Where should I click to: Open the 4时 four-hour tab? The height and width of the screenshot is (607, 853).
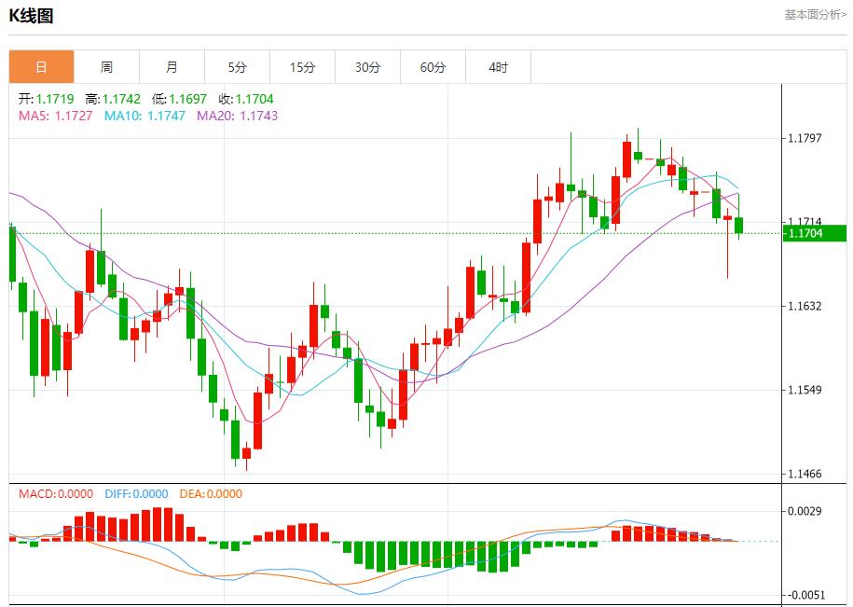(498, 67)
